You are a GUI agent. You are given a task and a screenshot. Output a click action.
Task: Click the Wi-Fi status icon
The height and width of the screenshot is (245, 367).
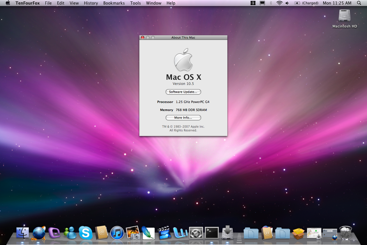click(279, 3)
